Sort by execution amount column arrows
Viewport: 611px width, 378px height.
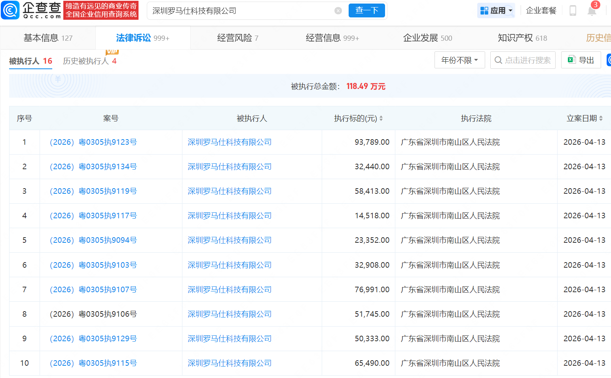(x=381, y=118)
